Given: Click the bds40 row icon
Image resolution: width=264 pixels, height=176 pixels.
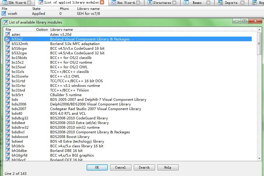Looking at the screenshot, I should [7, 114].
